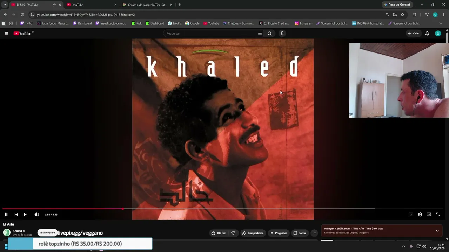Show hidden system tray icons
Screen dimensions: 449x252
pyautogui.click(x=403, y=246)
